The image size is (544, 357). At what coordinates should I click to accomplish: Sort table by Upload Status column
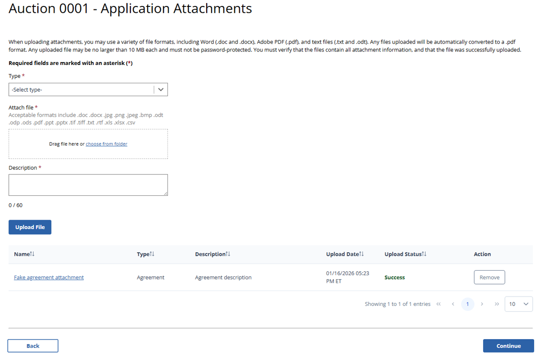point(424,254)
